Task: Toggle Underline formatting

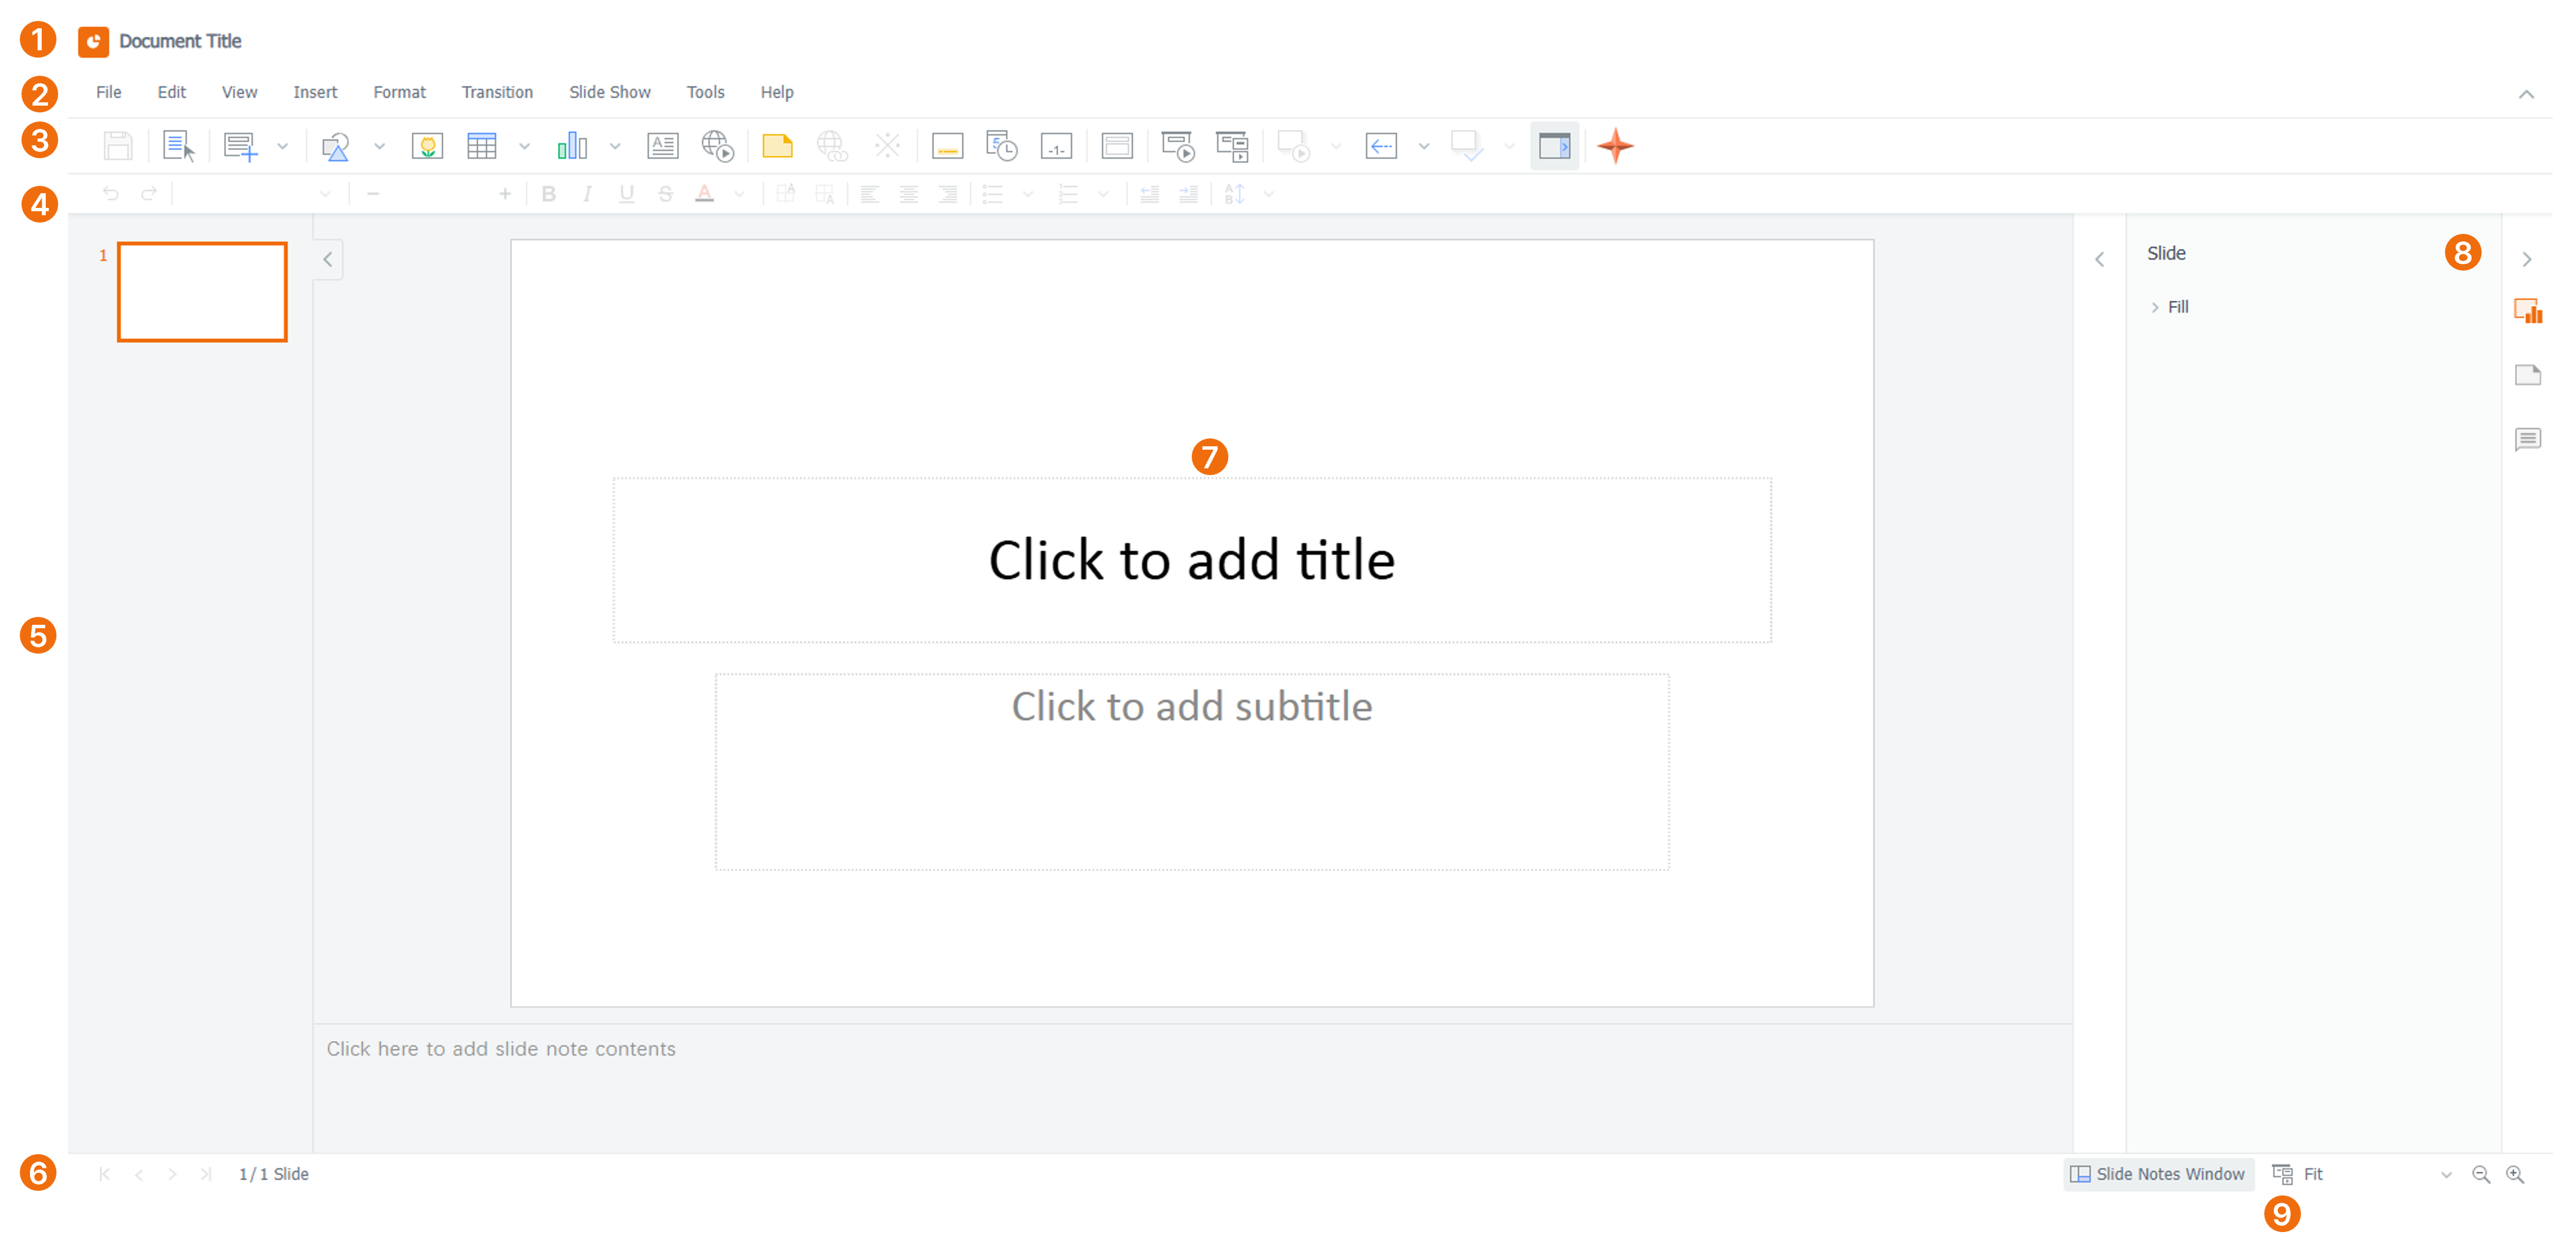Action: [626, 194]
